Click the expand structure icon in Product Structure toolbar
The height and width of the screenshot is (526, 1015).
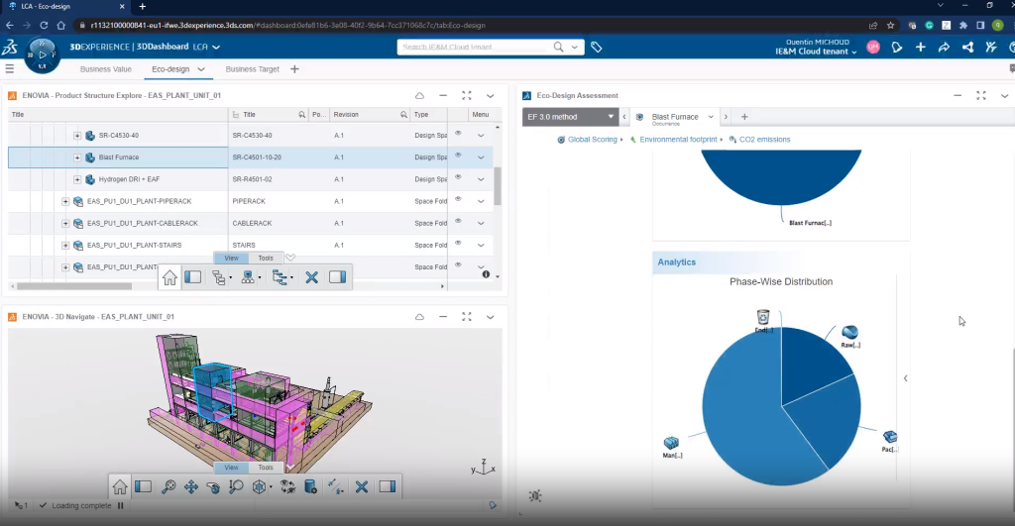[219, 277]
